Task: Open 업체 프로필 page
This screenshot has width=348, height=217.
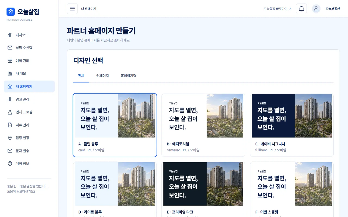Action: pyautogui.click(x=29, y=112)
